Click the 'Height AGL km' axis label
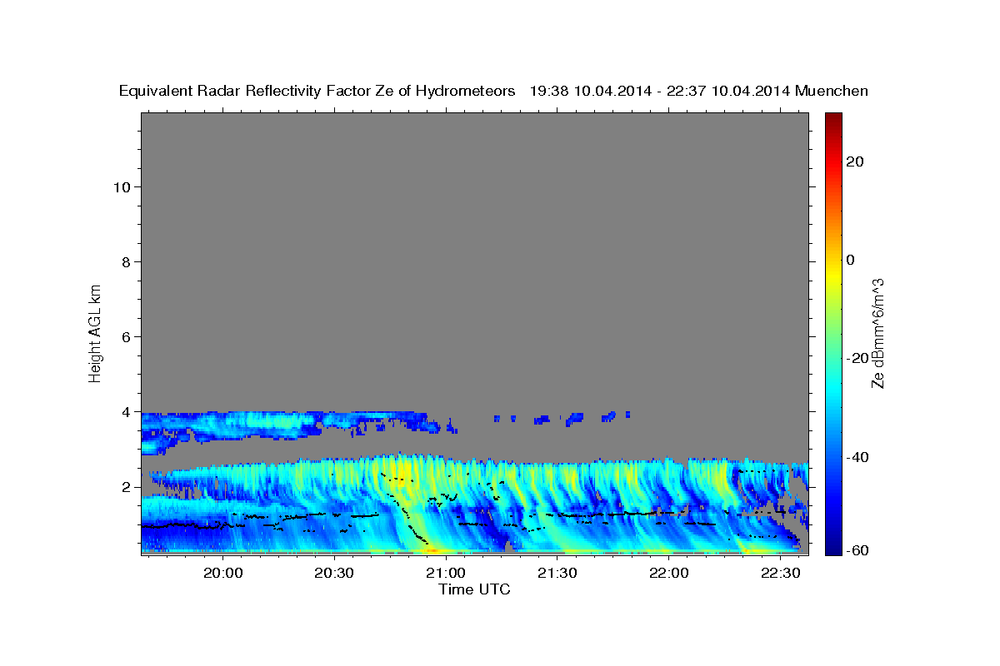 [95, 333]
